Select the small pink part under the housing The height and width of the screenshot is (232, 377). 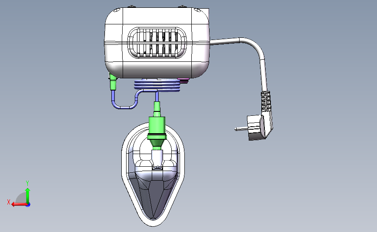pos(183,81)
